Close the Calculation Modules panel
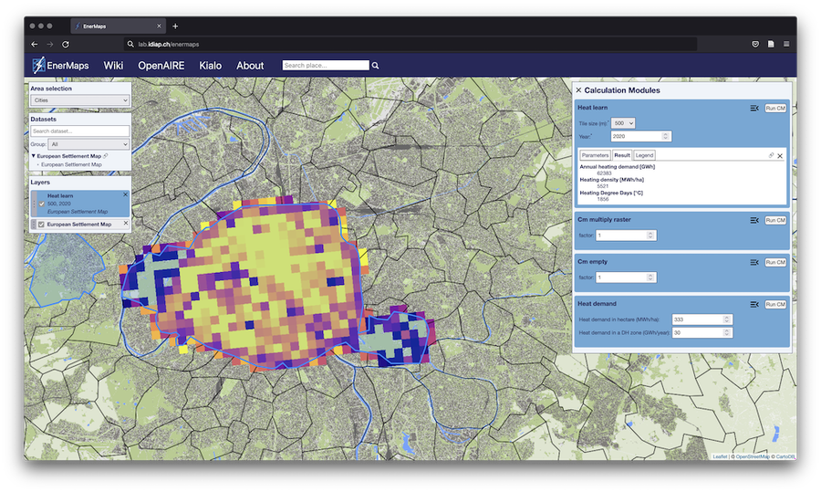The height and width of the screenshot is (492, 821). tap(578, 90)
